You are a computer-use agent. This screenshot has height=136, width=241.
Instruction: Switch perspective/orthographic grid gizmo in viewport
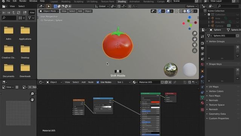[195, 51]
